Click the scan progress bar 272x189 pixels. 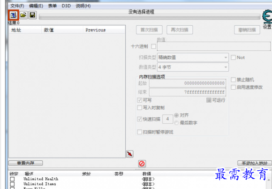point(150,17)
